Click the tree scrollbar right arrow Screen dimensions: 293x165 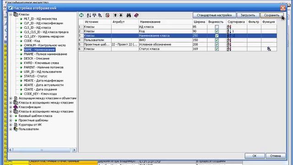(74, 150)
